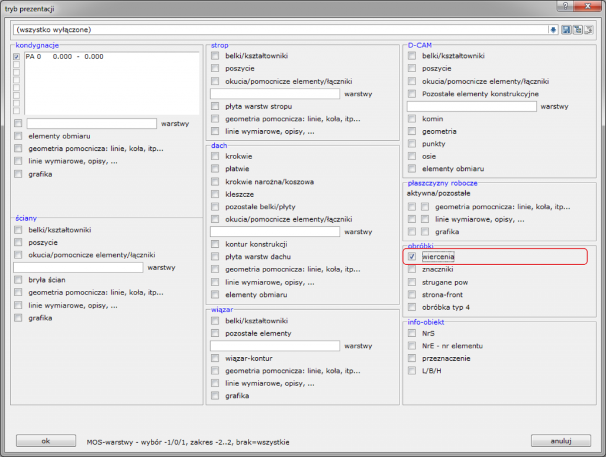Focus the D-CAM warstwy text field

472,106
